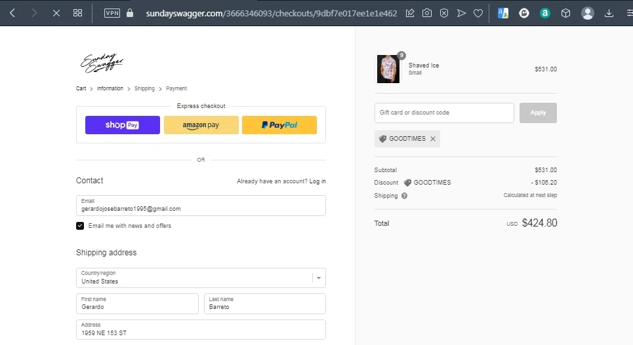Click the shipping help question mark icon
633x345 pixels.
(x=404, y=196)
